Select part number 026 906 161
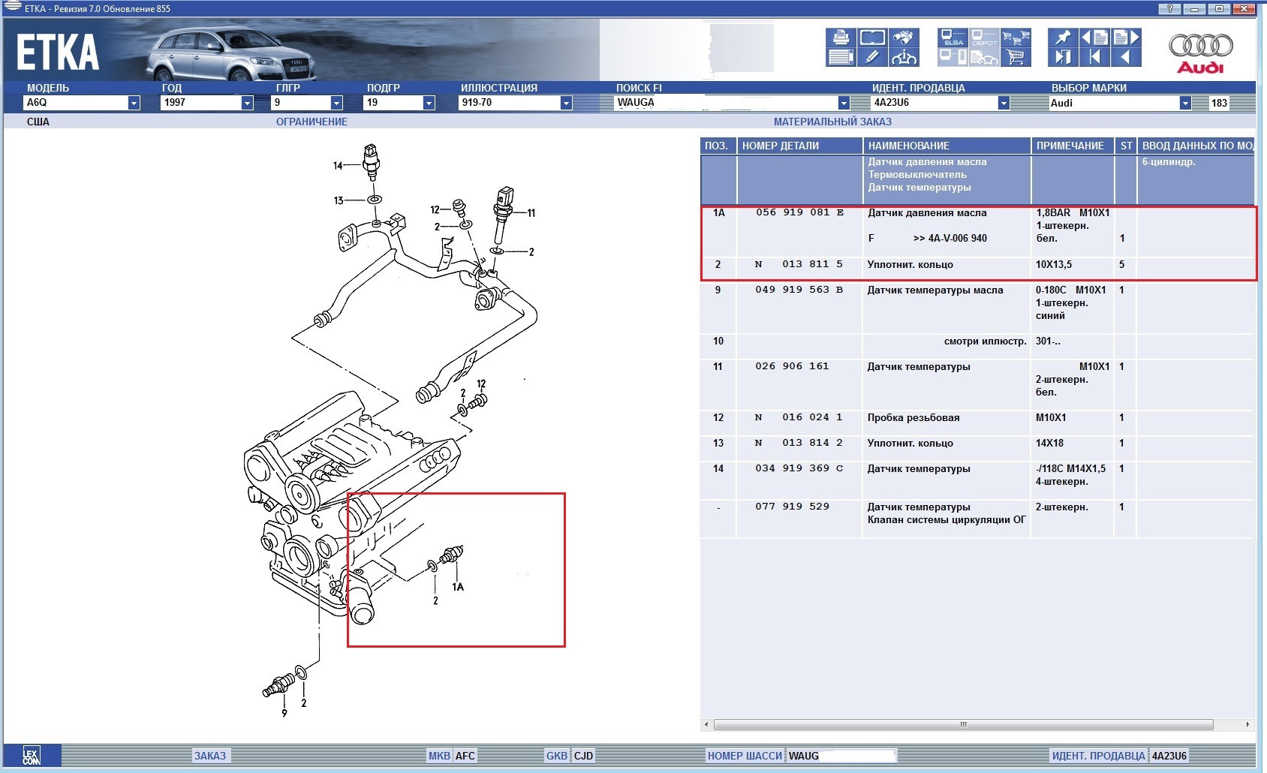 pos(792,366)
